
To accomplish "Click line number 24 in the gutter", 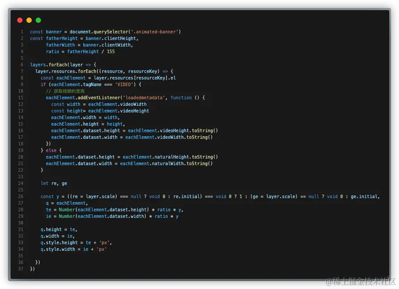I will [21, 183].
